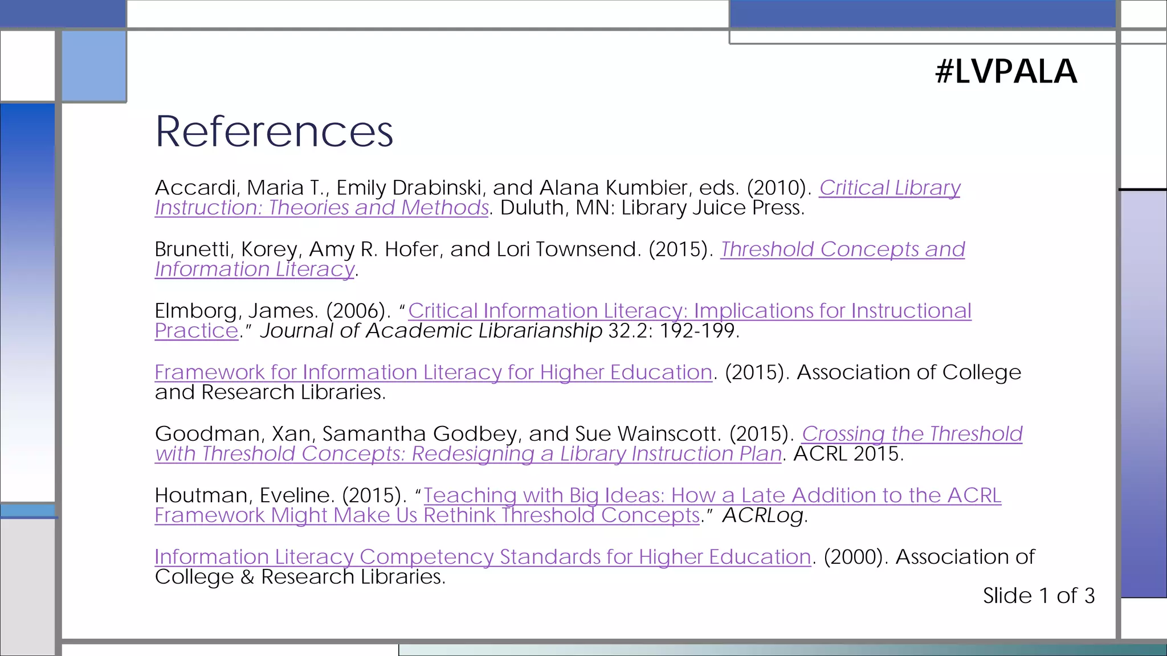Screen dimensions: 1167x656
Task: Click 'College & Research Libraries' text
Action: point(297,577)
